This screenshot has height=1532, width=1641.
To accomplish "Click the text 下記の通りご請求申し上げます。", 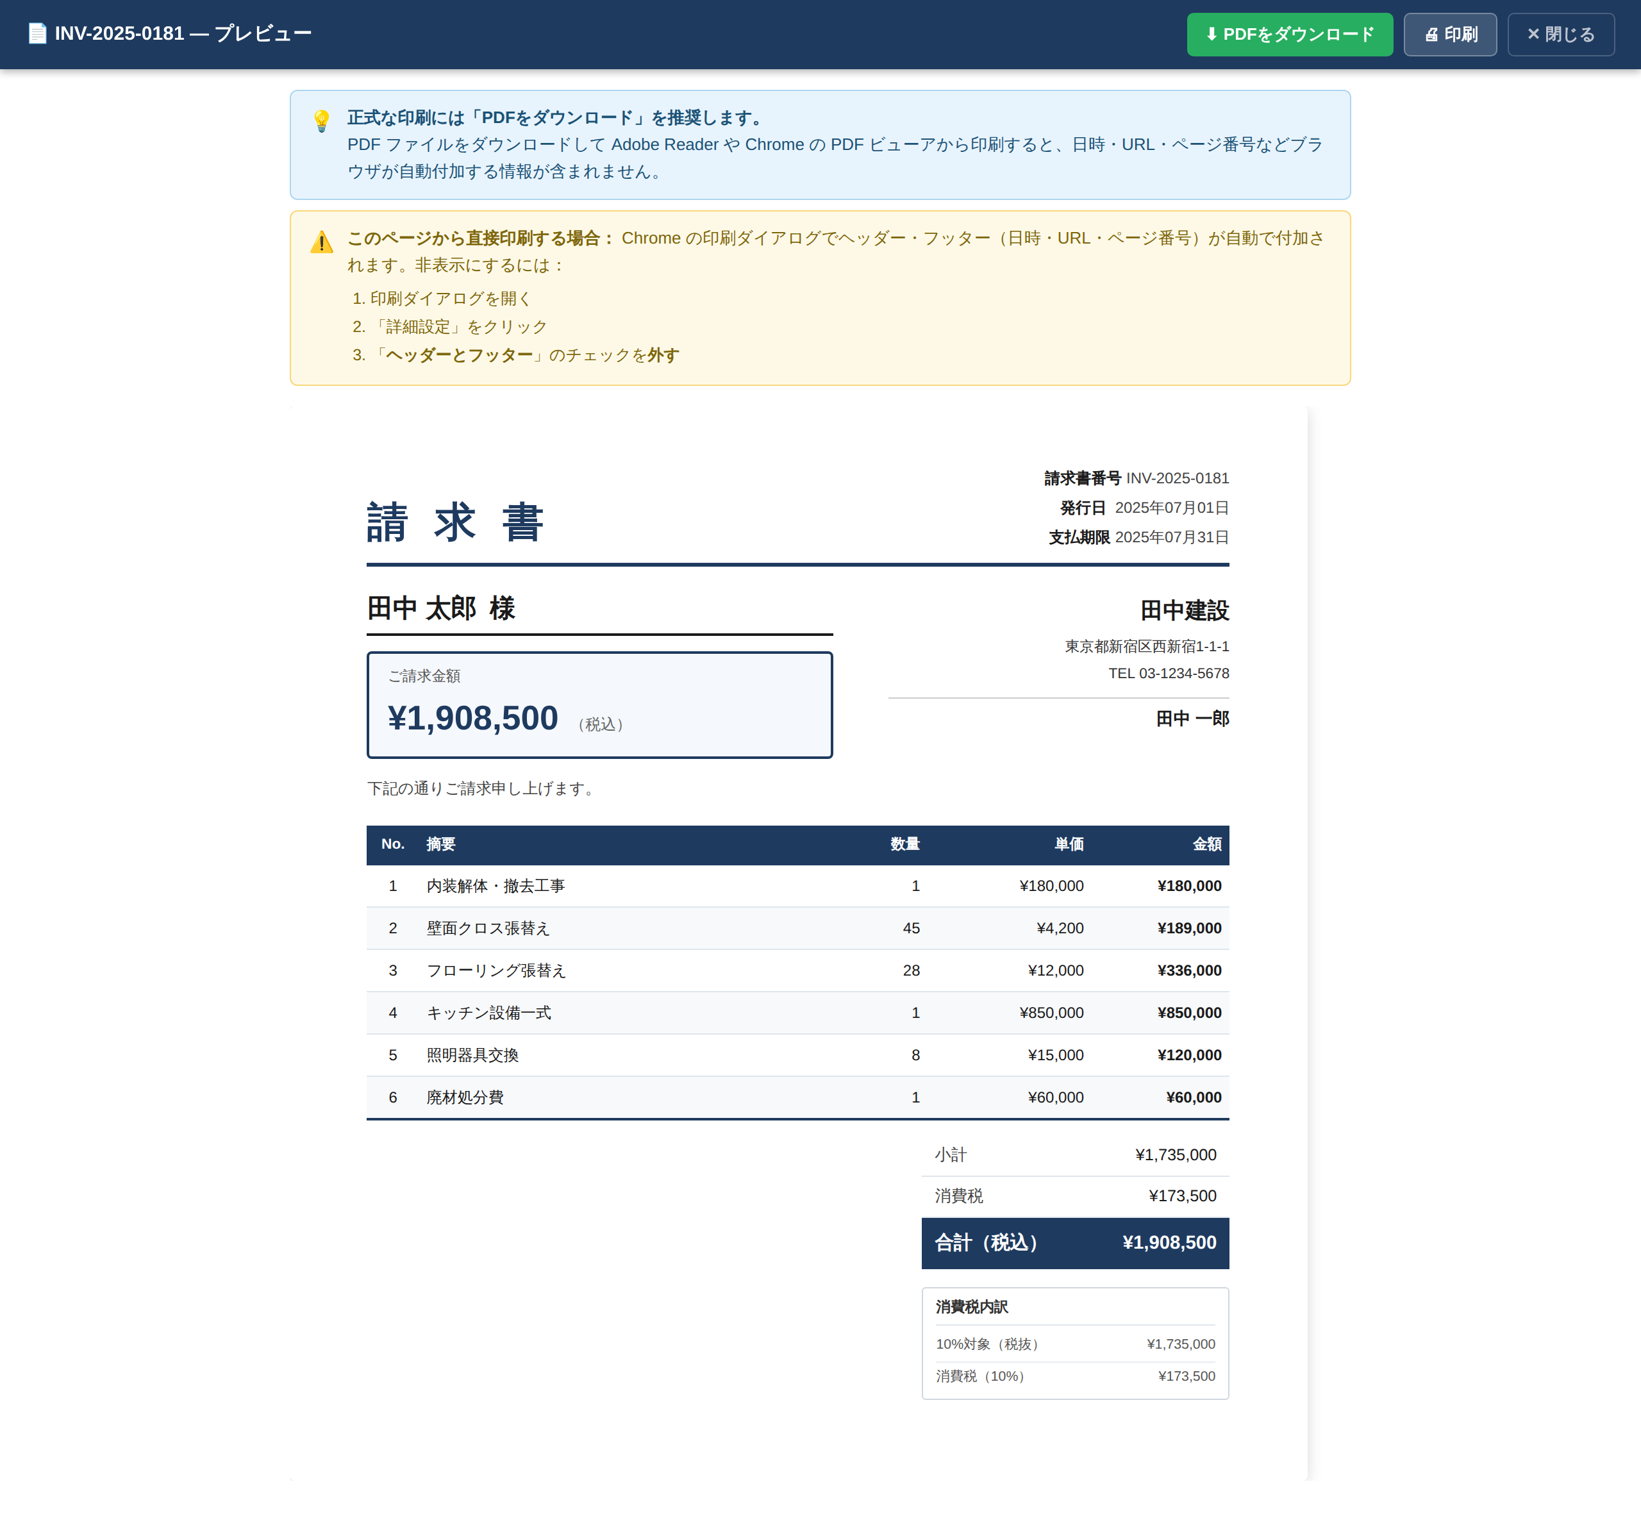I will coord(482,789).
